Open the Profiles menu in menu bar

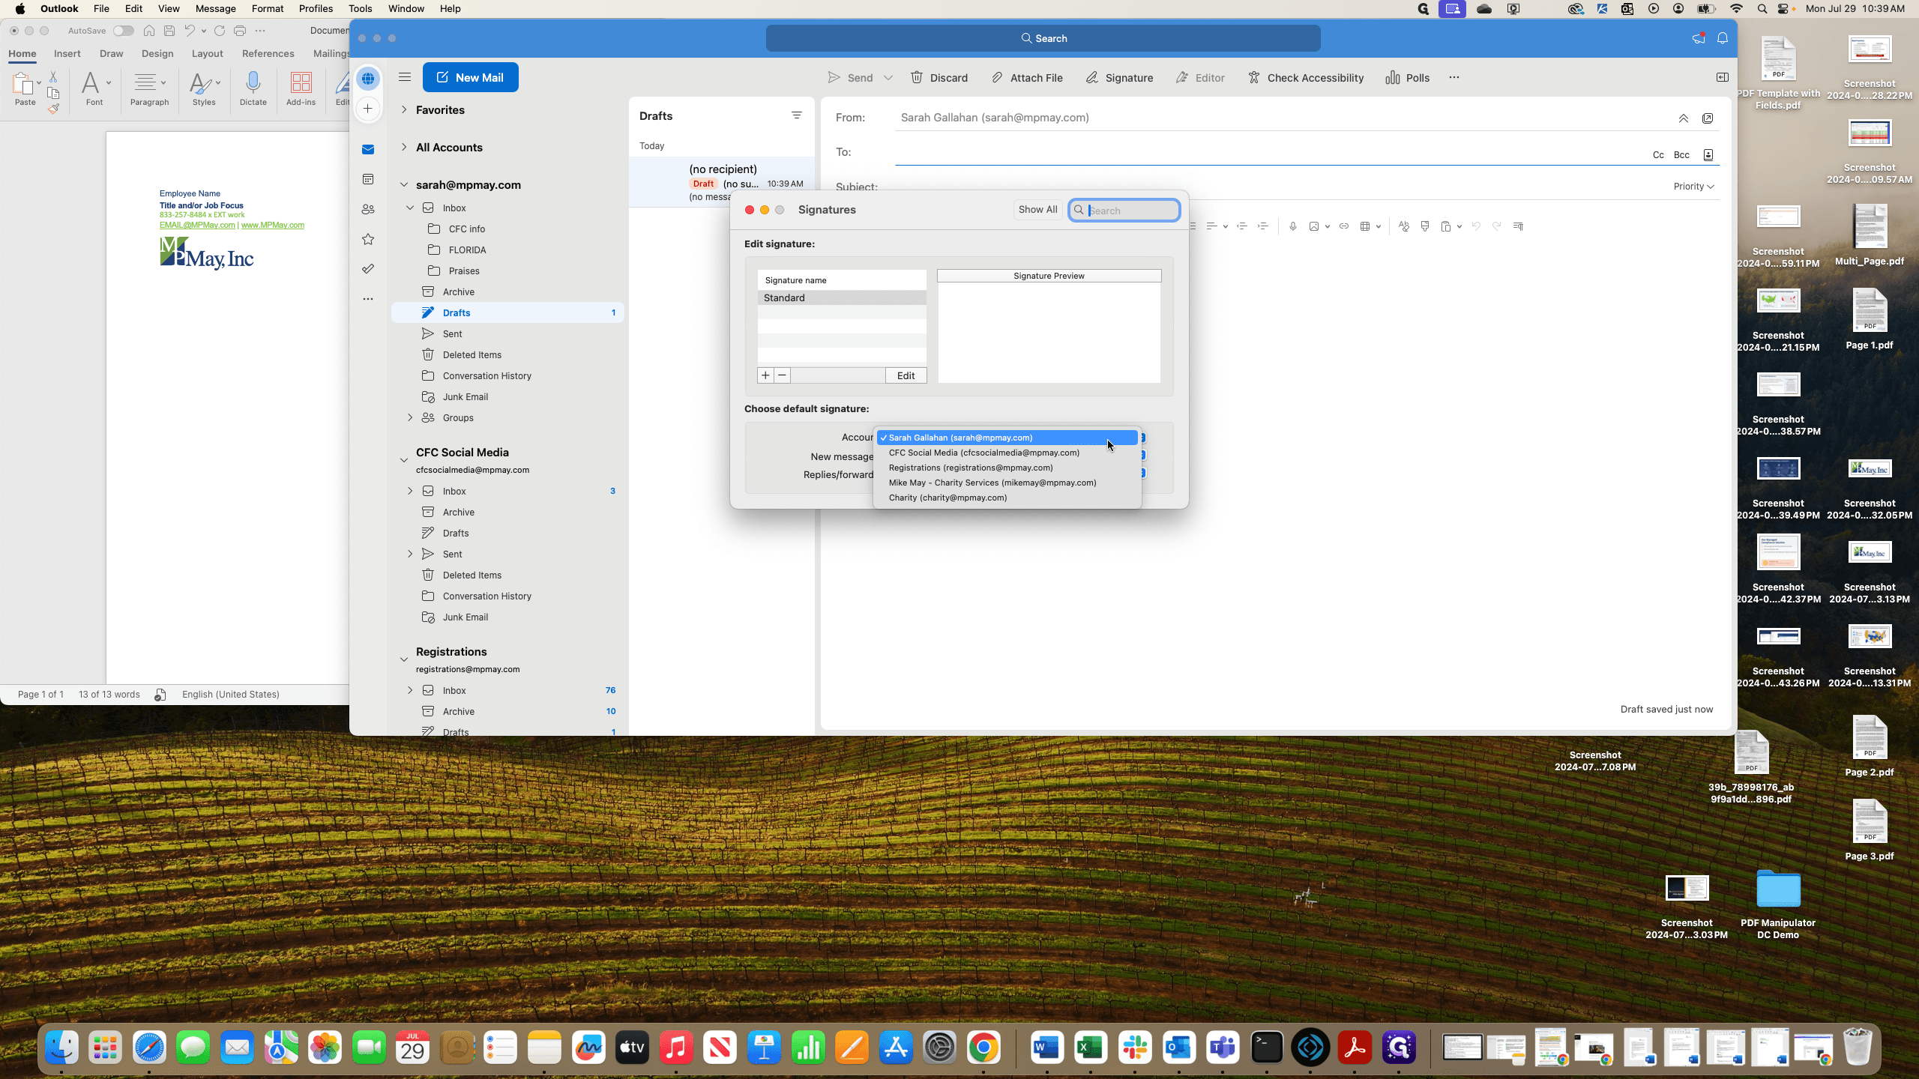point(316,9)
